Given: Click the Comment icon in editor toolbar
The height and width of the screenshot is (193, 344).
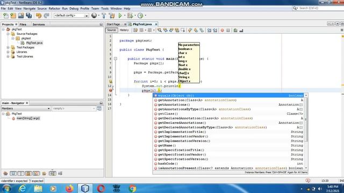Looking at the screenshot, I should 235,31.
